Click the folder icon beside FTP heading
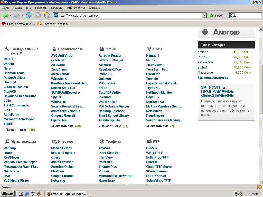Image resolution: width=263 pixels, height=197 pixels. tap(149, 141)
